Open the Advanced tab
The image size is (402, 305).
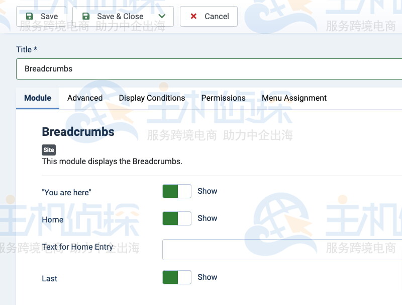(x=85, y=98)
